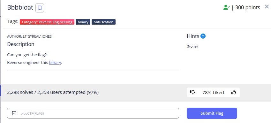Click the Hints heading
This screenshot has width=271, height=123.
coord(193,36)
